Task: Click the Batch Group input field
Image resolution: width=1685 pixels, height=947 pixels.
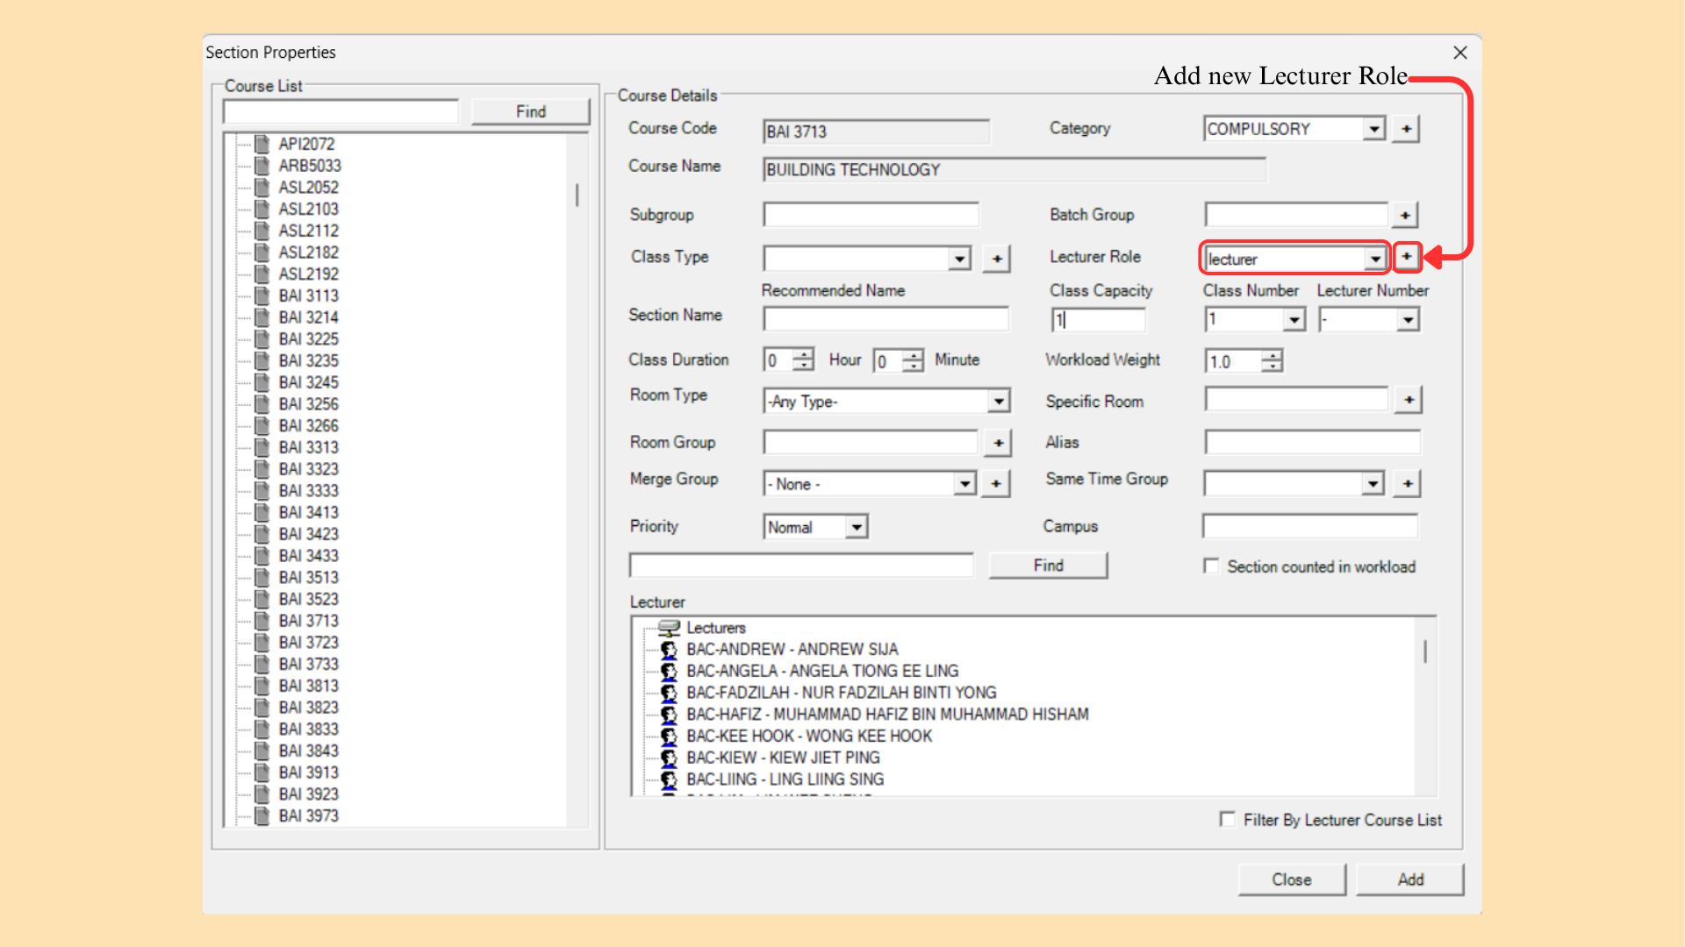Action: coord(1296,215)
